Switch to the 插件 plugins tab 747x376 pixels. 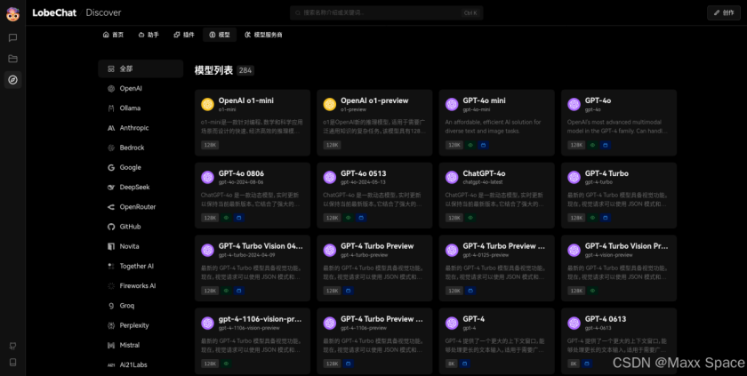[184, 35]
